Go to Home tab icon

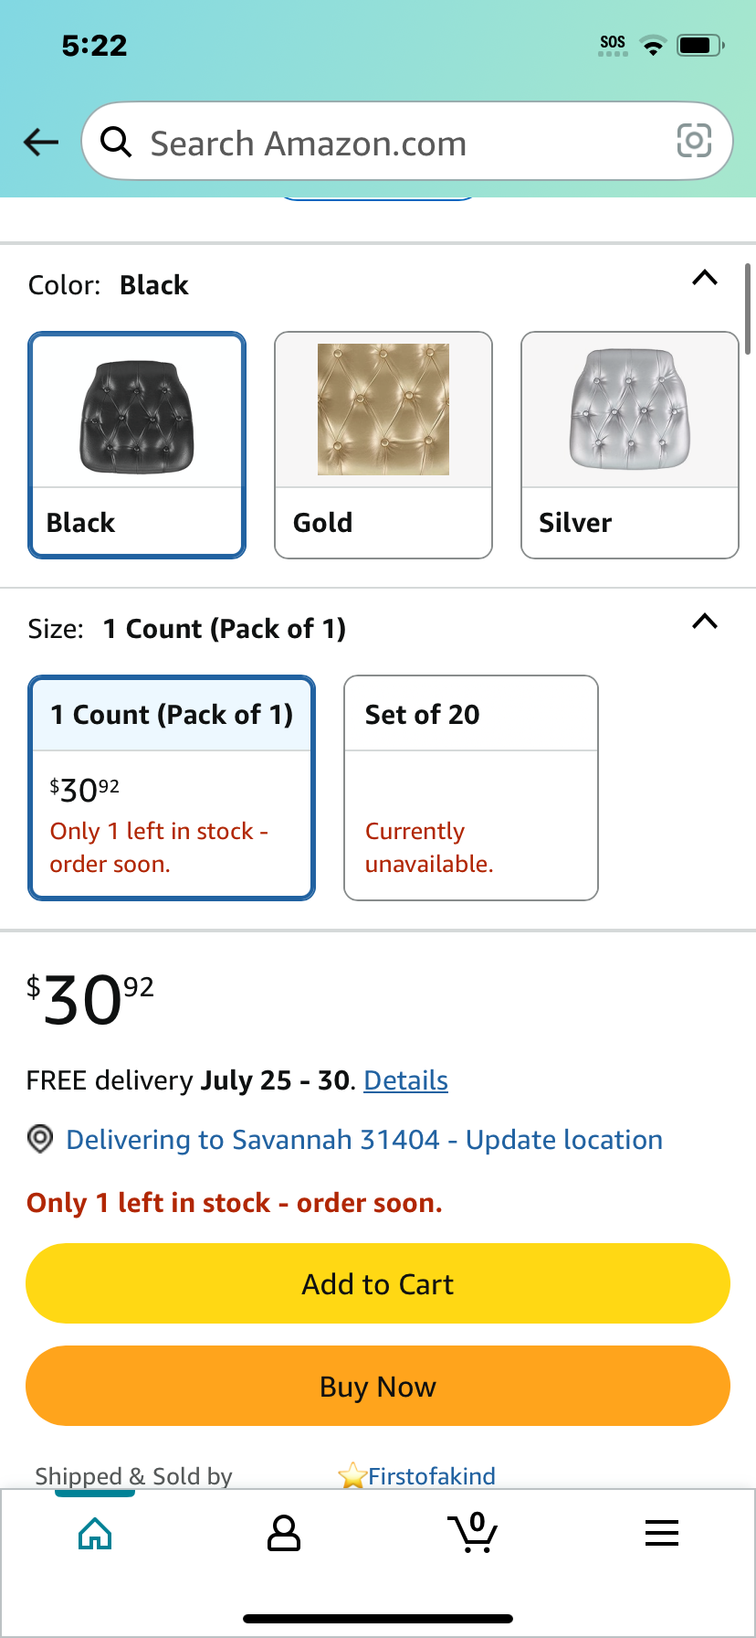95,1533
